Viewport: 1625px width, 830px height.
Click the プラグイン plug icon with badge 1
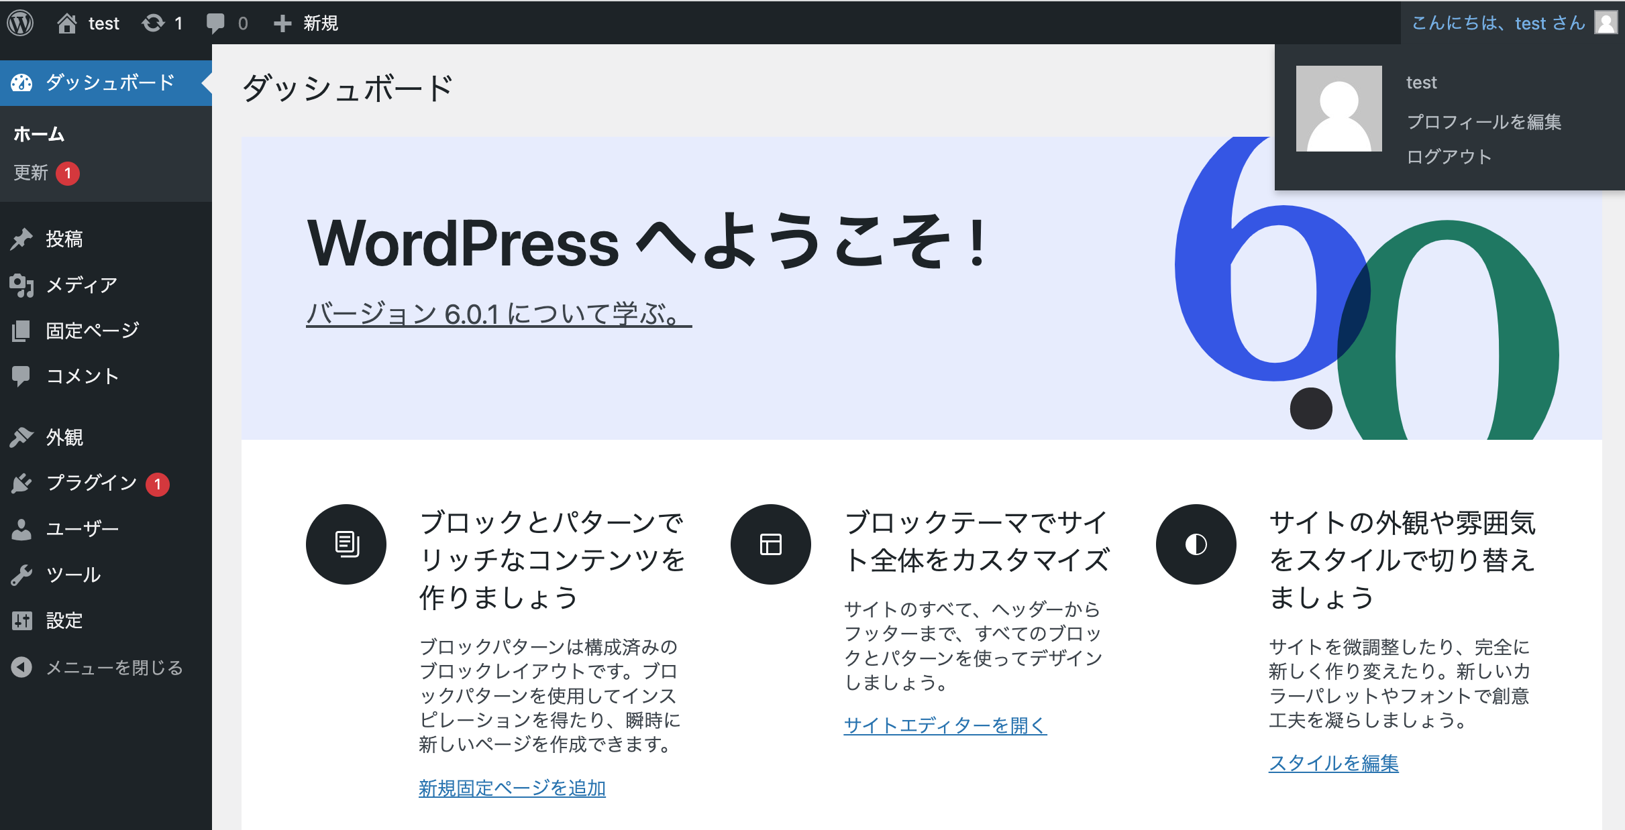22,483
